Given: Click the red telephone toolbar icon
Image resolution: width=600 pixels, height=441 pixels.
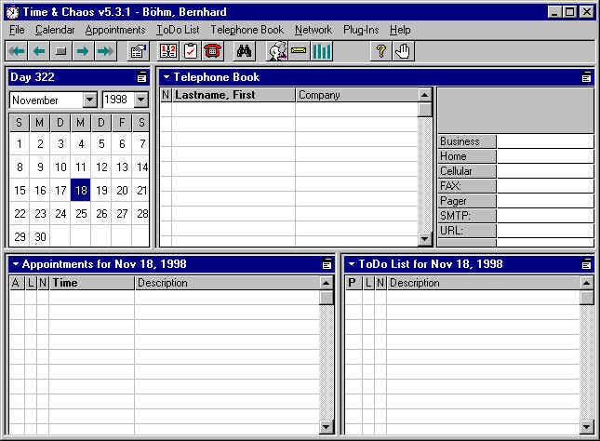Looking at the screenshot, I should click(x=212, y=51).
